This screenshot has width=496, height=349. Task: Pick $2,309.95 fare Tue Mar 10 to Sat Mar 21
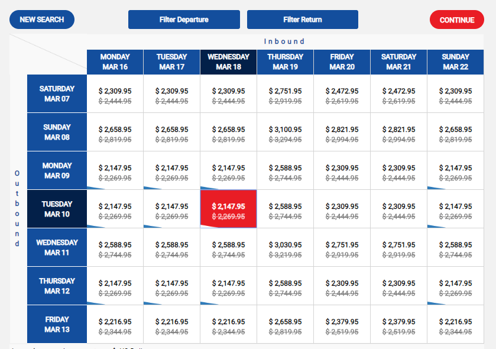(x=398, y=209)
